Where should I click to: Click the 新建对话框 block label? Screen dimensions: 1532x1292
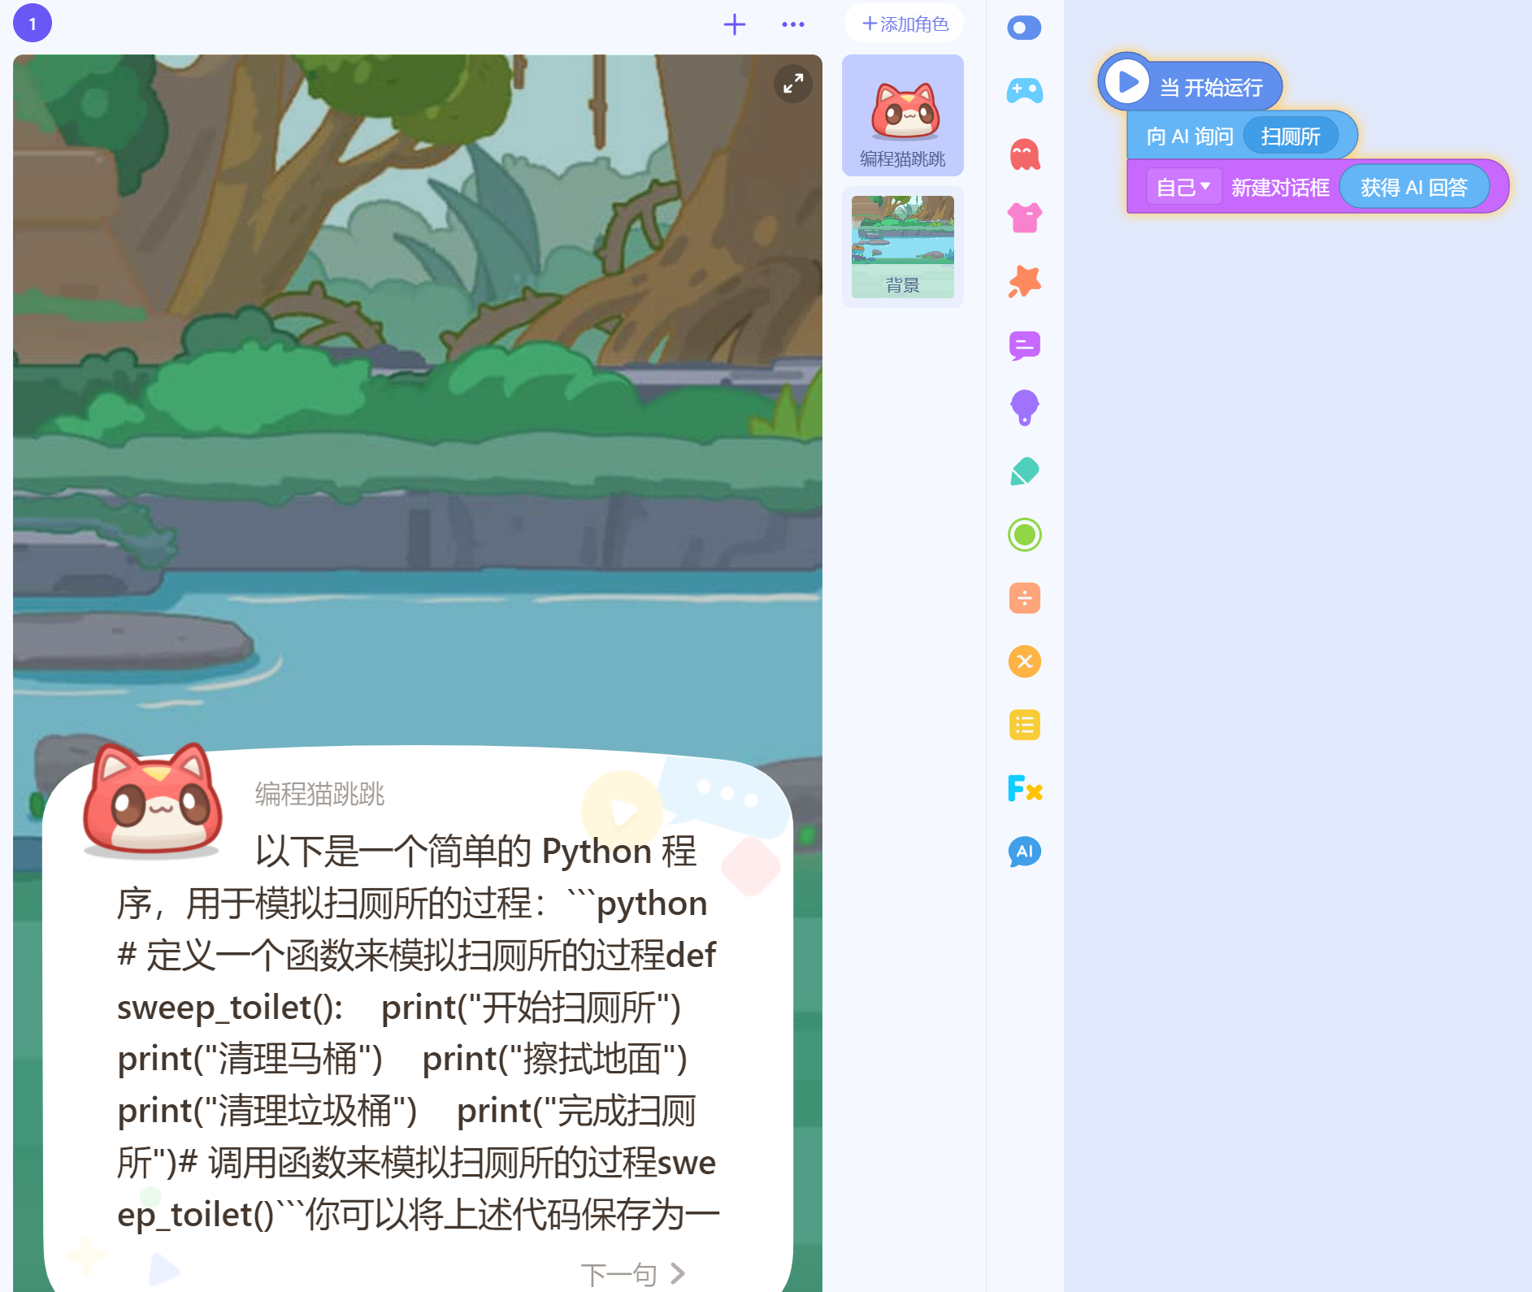(1280, 188)
